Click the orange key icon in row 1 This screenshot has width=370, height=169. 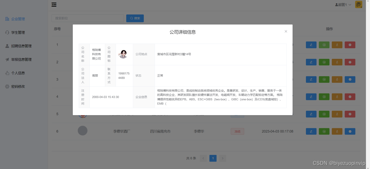(x=337, y=45)
